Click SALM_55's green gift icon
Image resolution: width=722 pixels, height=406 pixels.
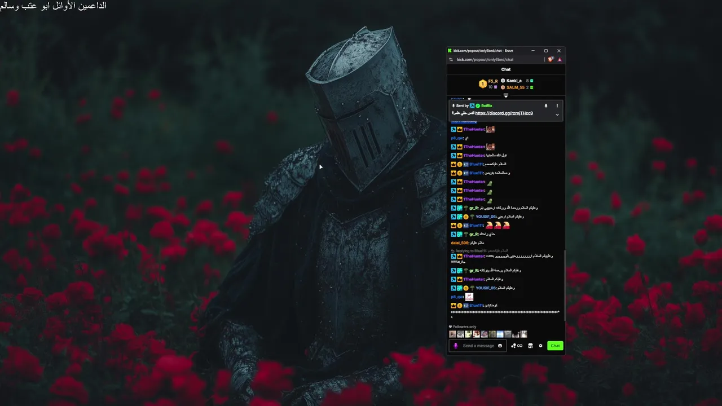click(532, 87)
